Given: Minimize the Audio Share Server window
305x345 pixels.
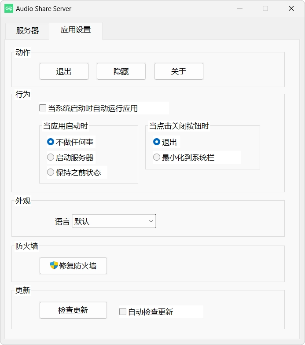Looking at the screenshot, I should [240, 8].
